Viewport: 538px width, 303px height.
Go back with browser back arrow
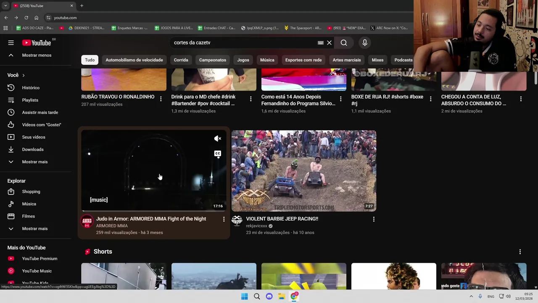tap(6, 18)
